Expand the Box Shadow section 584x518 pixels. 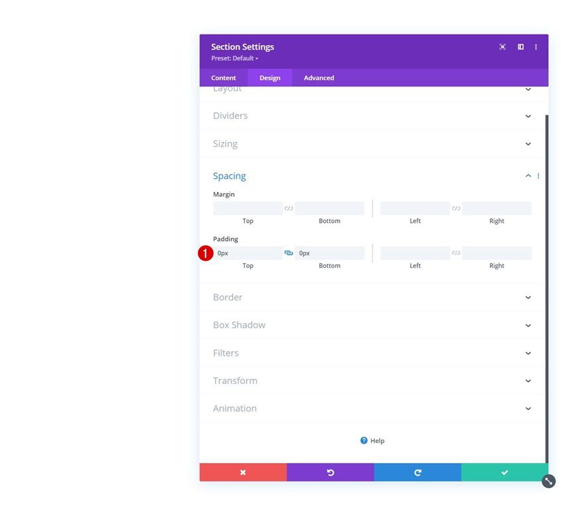(372, 325)
